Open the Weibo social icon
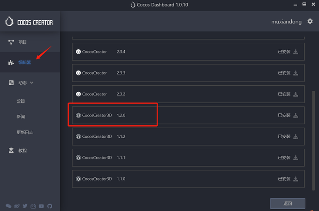The height and width of the screenshot is (211, 319). [17, 206]
